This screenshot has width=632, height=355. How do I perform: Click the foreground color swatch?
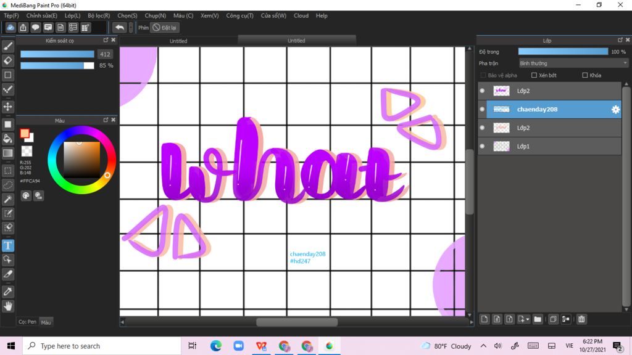tap(25, 134)
